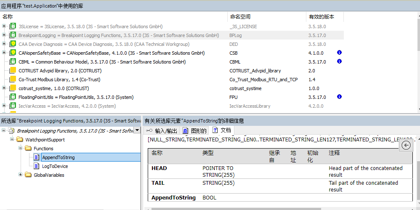Click the documentation horizontal scrollbar
Viewport: 420px width, 210px height.
tap(236, 209)
